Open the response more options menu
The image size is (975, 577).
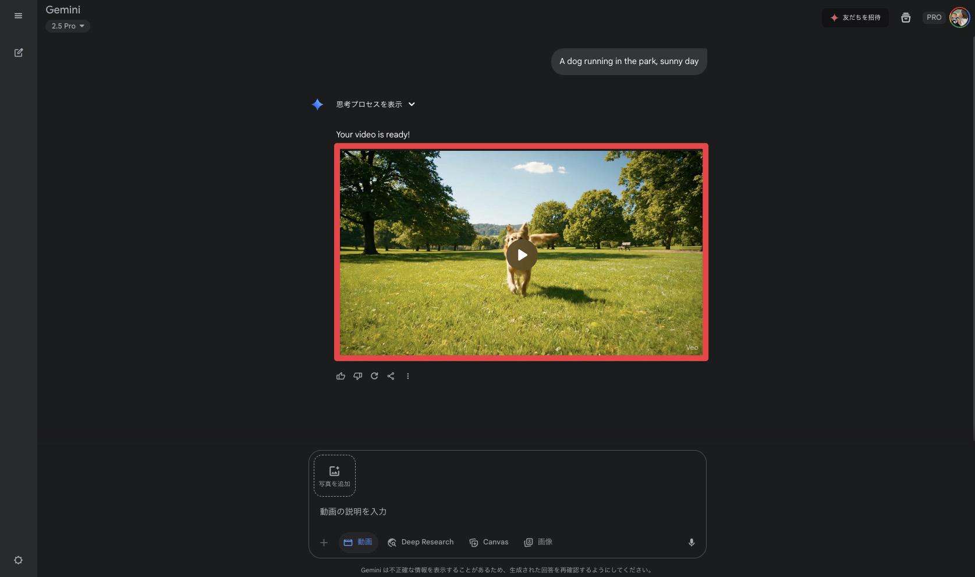(x=408, y=376)
